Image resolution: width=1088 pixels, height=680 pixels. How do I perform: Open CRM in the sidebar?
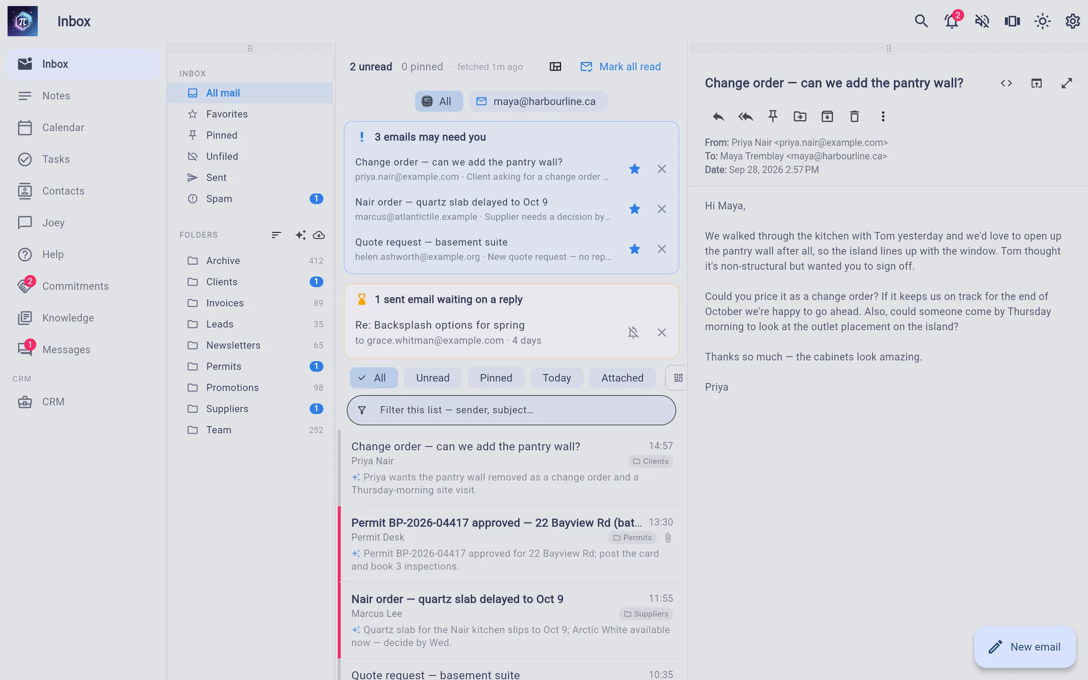click(83, 402)
